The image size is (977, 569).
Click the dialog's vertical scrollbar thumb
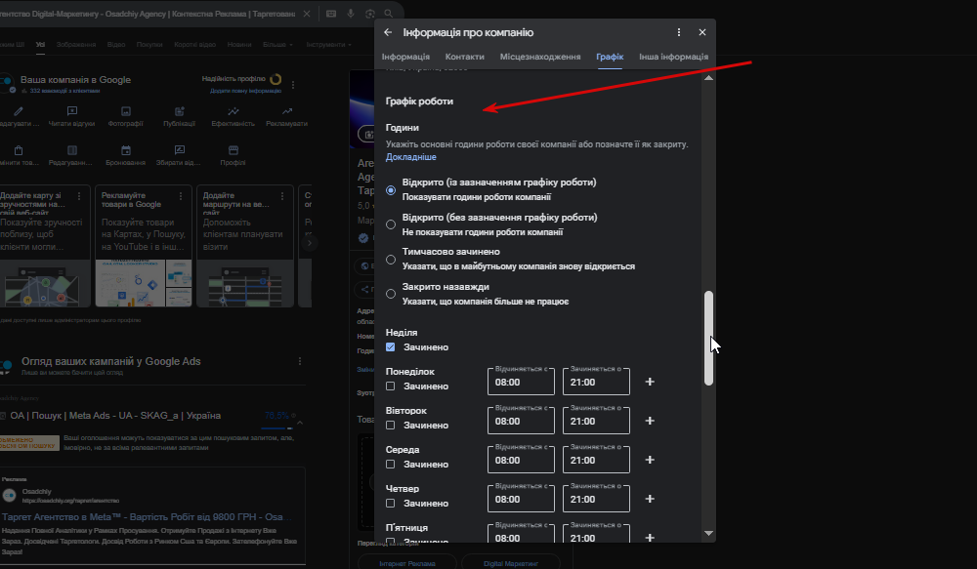(708, 338)
